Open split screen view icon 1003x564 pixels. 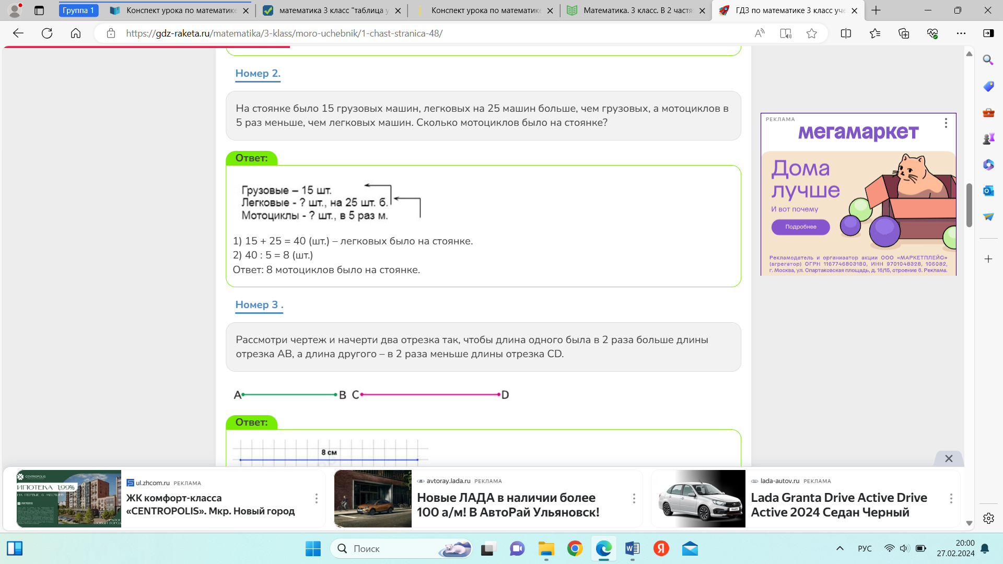point(846,33)
